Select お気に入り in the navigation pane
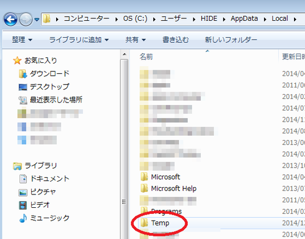 [40, 61]
